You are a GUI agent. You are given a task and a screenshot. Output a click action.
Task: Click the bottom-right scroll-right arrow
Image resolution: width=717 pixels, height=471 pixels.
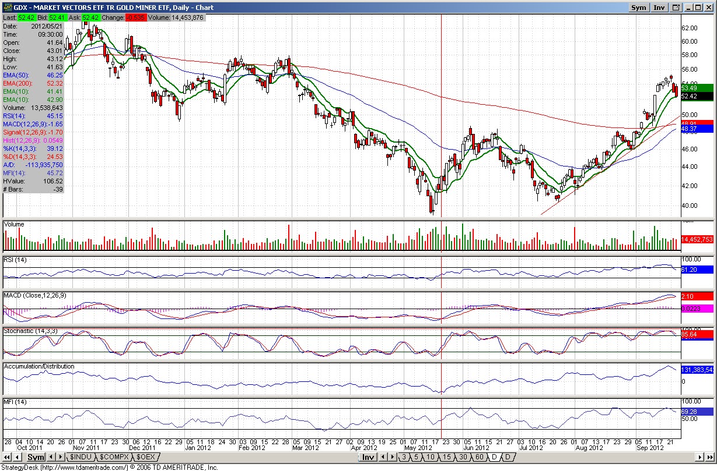pyautogui.click(x=699, y=457)
